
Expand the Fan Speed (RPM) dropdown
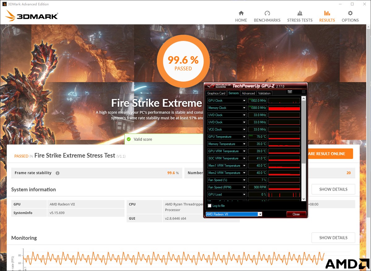pos(244,187)
